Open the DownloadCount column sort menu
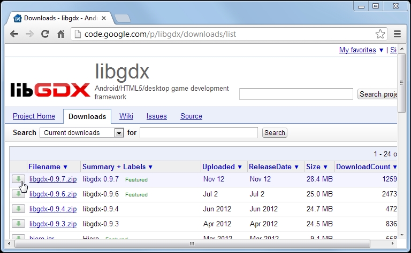411x253 pixels. click(x=394, y=167)
